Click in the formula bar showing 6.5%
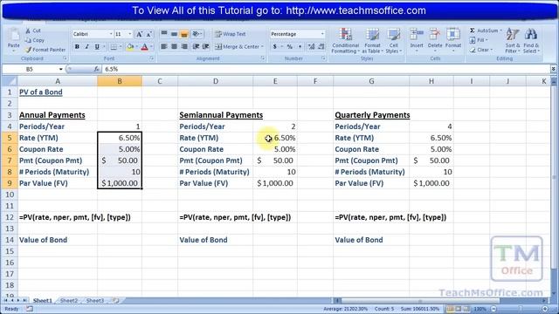559x314 pixels. point(326,69)
